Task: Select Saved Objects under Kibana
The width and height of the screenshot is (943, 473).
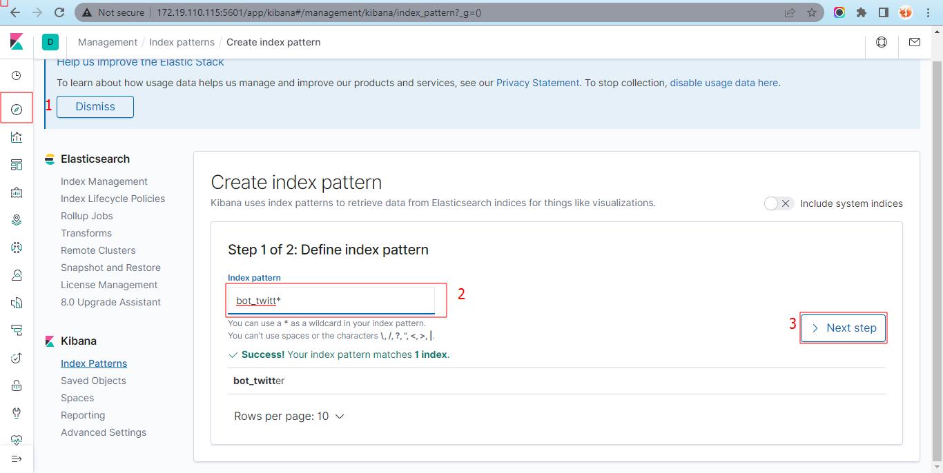Action: tap(93, 381)
